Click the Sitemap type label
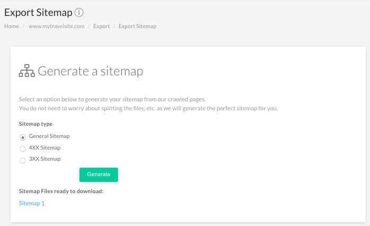 click(35, 124)
